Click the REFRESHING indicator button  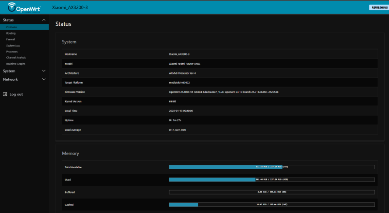tap(379, 7)
